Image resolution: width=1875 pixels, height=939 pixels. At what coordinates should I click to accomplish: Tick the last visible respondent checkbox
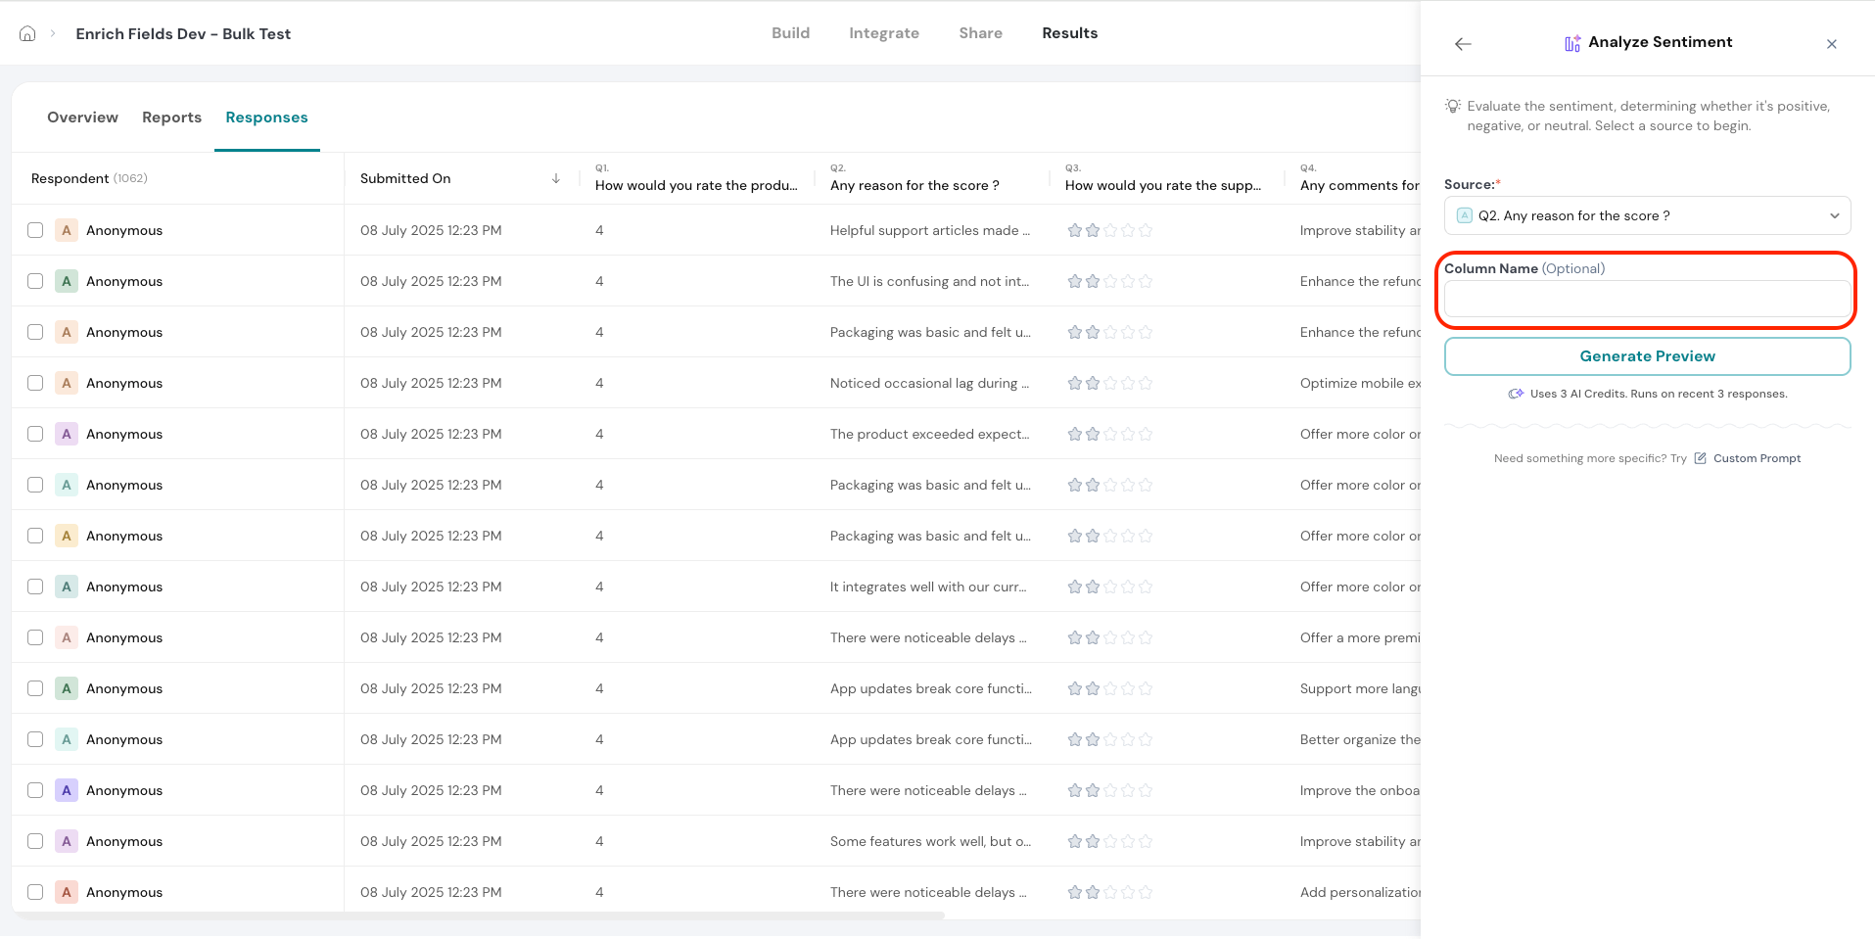click(35, 892)
